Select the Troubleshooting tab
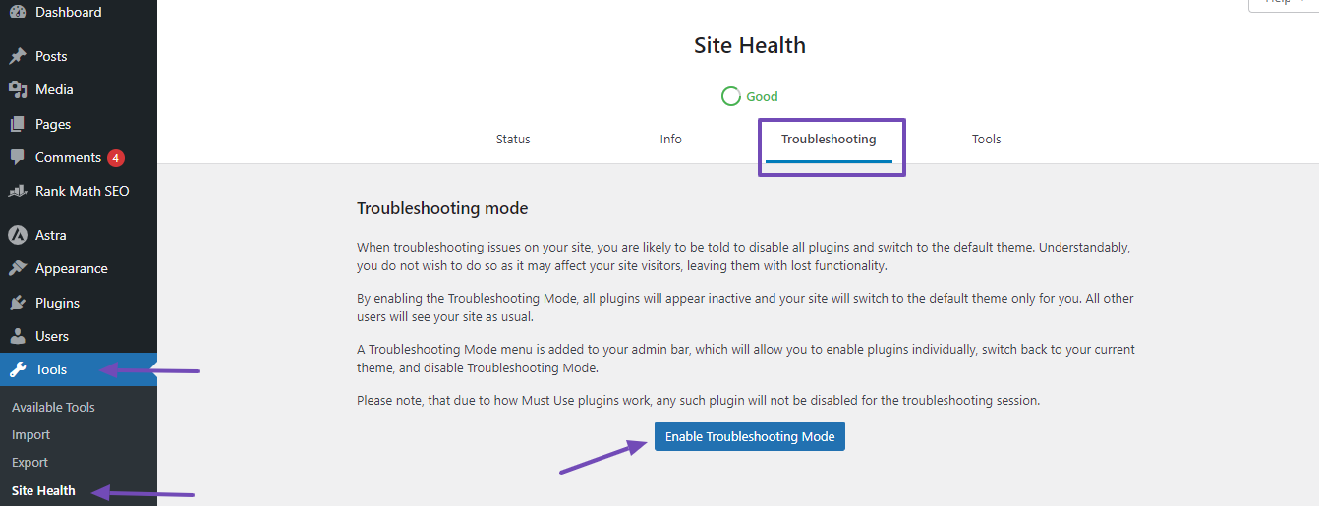 (829, 140)
